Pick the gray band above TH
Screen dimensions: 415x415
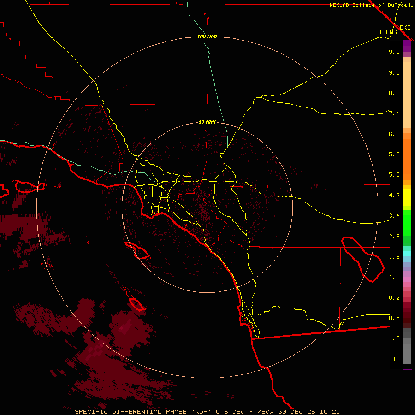tap(407, 353)
